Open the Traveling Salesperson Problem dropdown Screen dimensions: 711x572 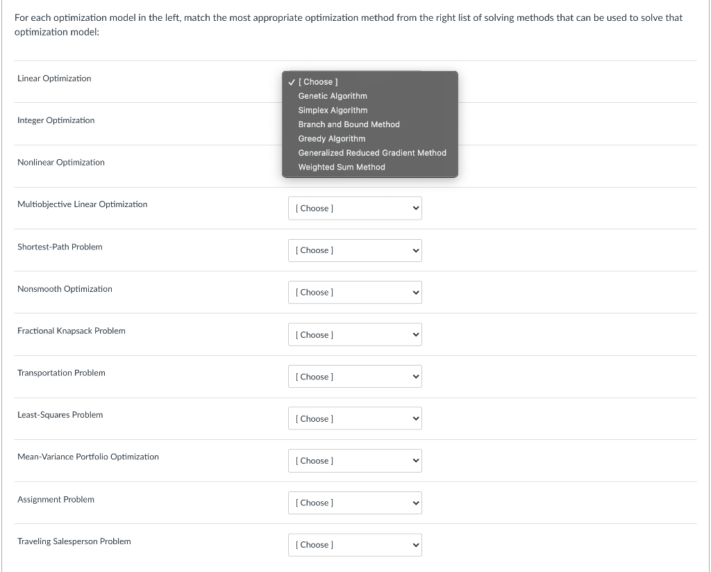click(355, 544)
